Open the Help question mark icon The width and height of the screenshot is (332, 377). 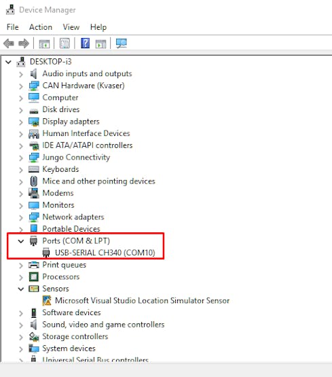pos(85,43)
